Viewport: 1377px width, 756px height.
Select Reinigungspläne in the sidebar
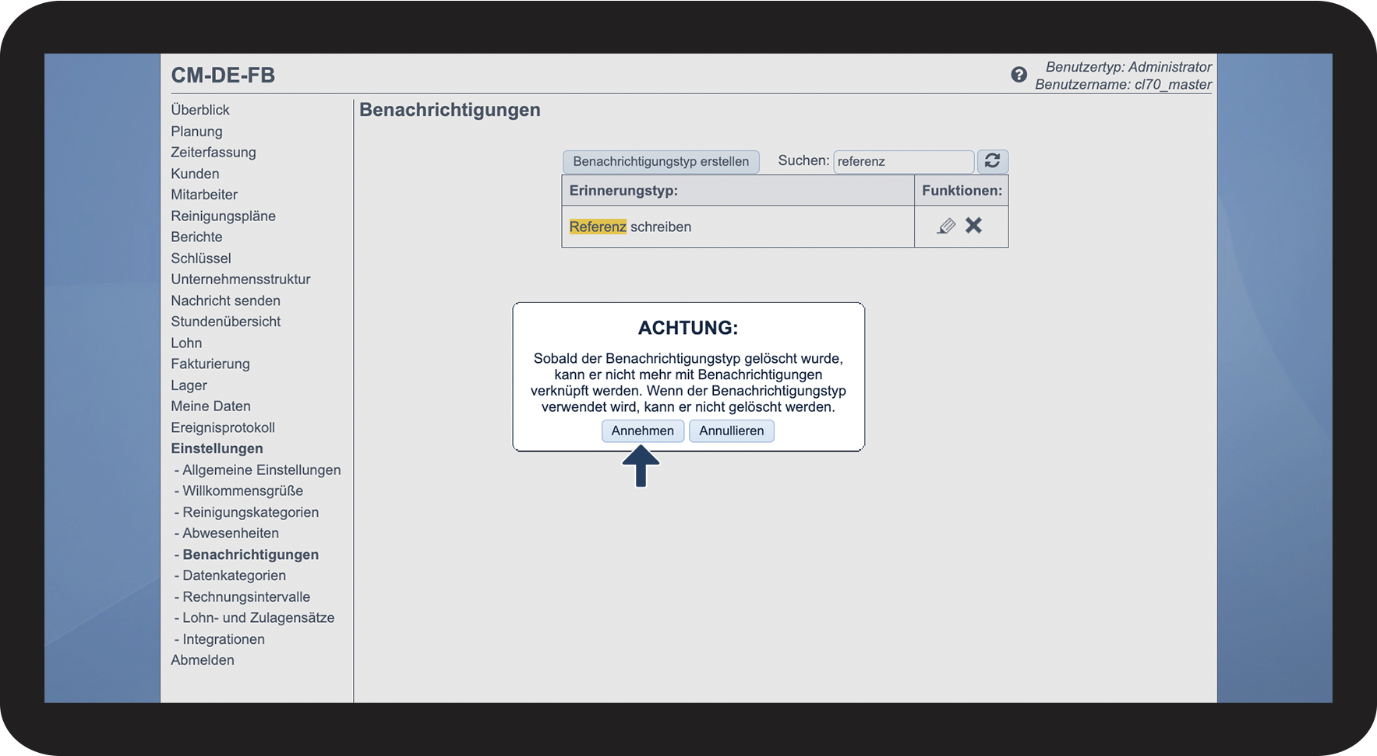click(223, 216)
